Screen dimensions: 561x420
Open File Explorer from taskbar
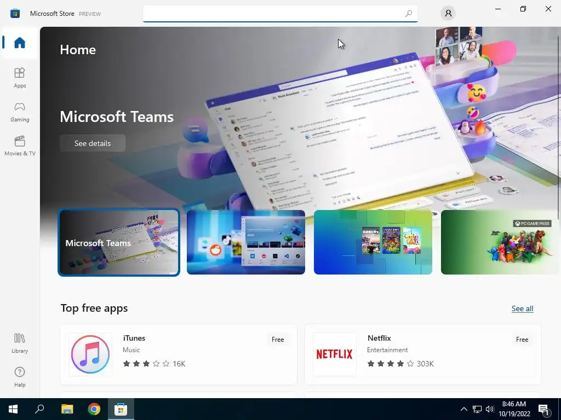click(x=67, y=409)
